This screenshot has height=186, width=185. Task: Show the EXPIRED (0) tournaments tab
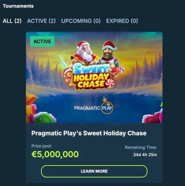click(122, 21)
